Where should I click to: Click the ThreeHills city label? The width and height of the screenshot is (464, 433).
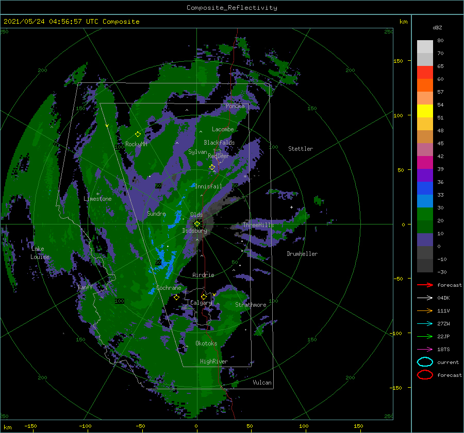pyautogui.click(x=259, y=225)
